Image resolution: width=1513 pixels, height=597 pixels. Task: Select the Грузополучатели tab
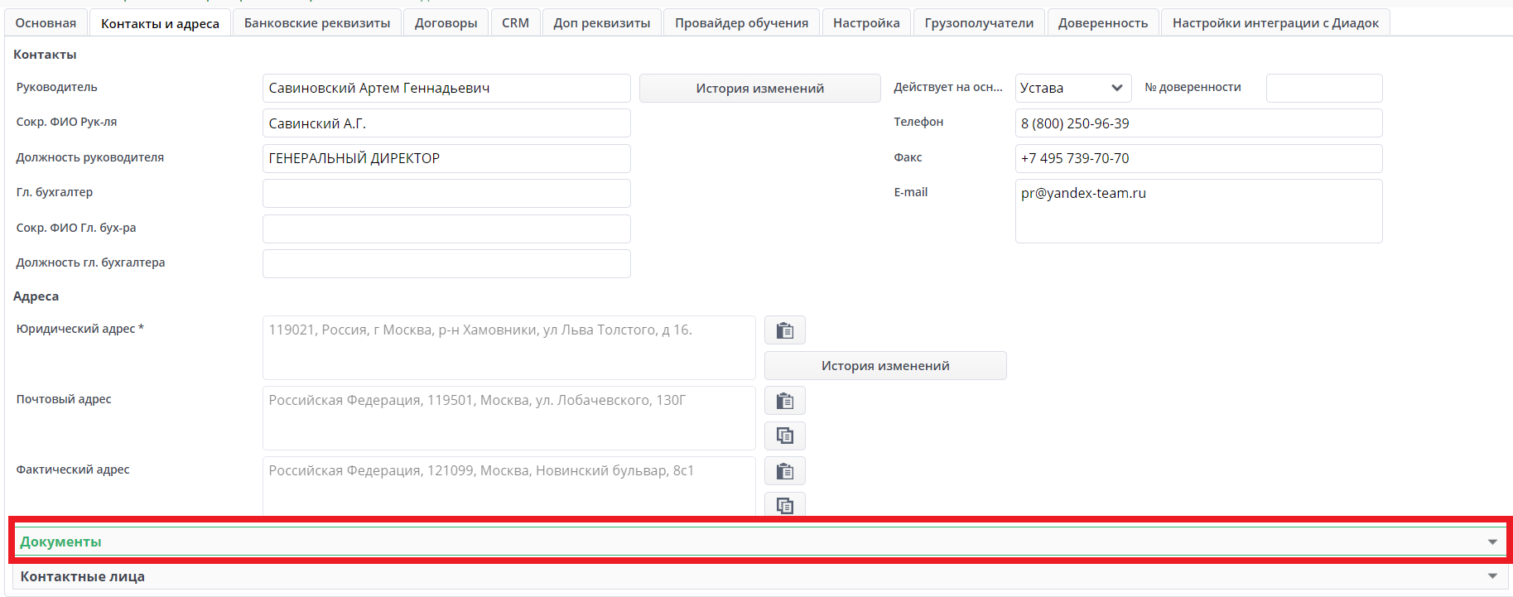coord(979,23)
